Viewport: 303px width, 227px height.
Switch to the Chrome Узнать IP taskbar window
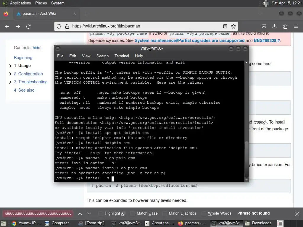click(x=26, y=223)
